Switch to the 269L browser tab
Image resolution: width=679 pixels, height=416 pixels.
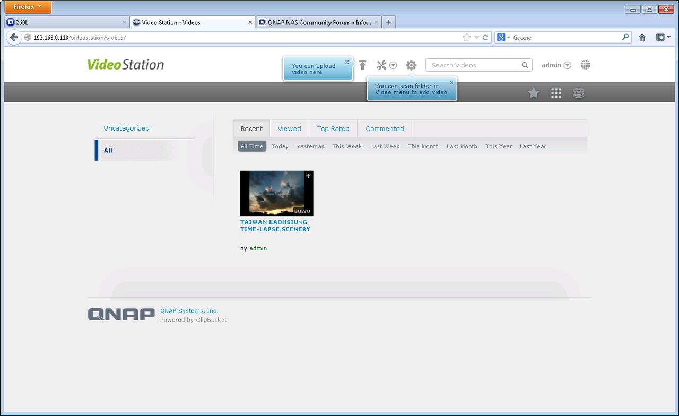pos(66,22)
